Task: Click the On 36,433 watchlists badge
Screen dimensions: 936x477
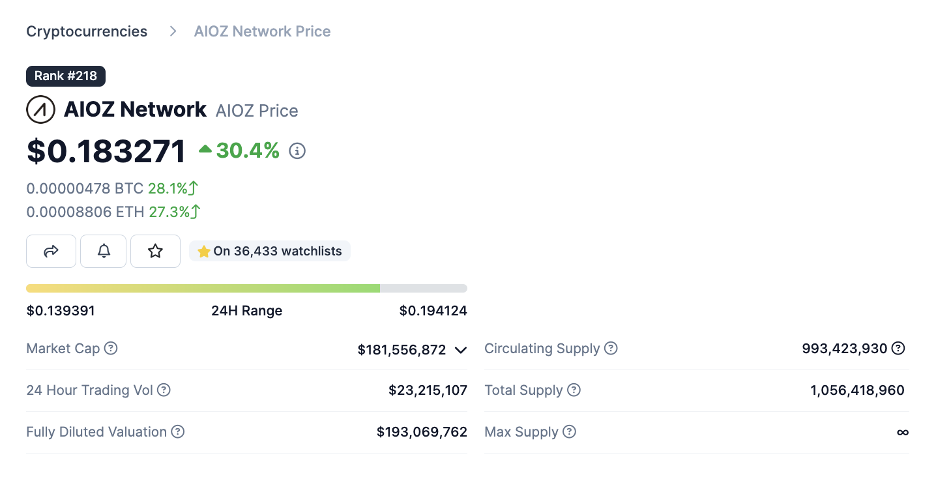Action: pos(270,251)
